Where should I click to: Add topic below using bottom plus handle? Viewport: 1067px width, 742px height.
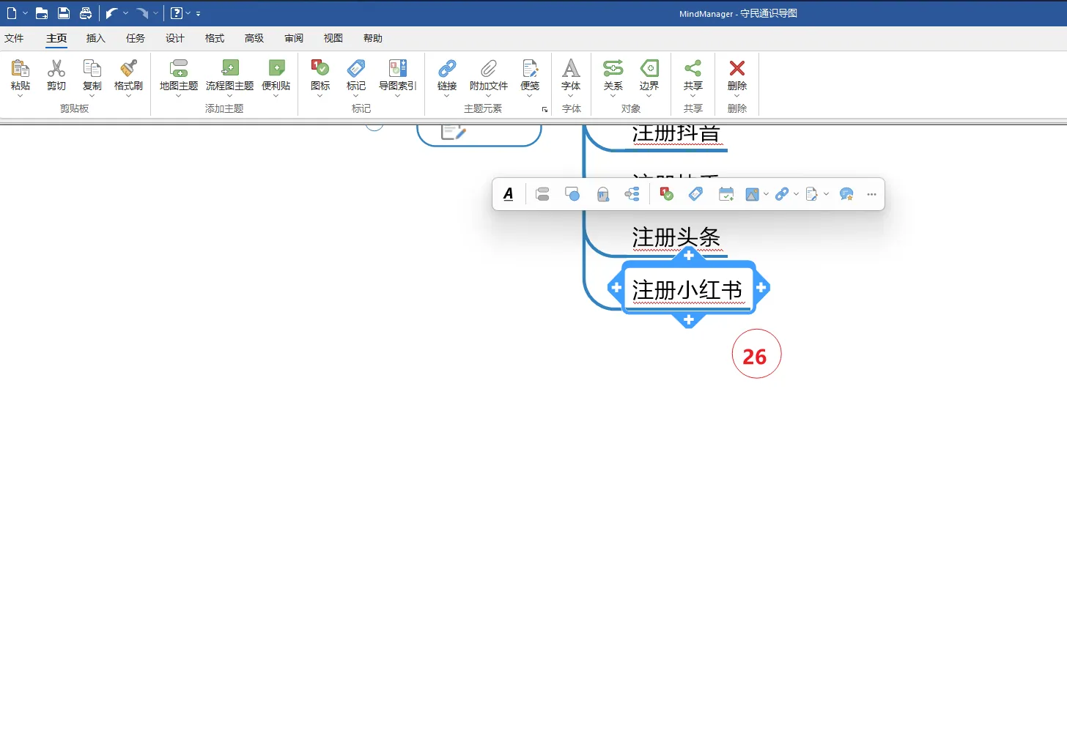pos(689,320)
